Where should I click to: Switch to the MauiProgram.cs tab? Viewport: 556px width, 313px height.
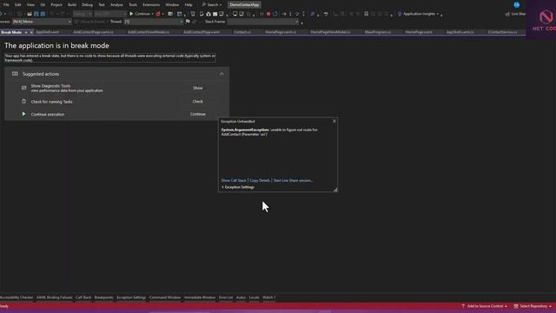(378, 32)
